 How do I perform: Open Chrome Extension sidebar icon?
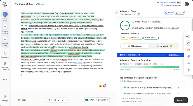[x=5, y=64]
